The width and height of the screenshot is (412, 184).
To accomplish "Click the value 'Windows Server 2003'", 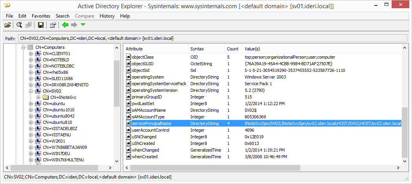I will coord(265,77).
